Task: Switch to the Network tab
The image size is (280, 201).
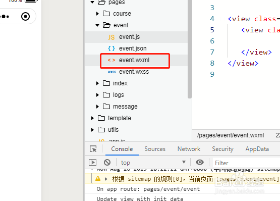Action: (x=189, y=149)
